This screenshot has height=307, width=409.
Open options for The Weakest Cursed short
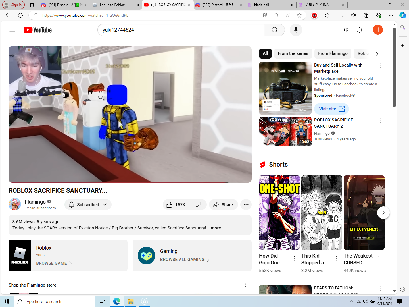[x=379, y=258]
